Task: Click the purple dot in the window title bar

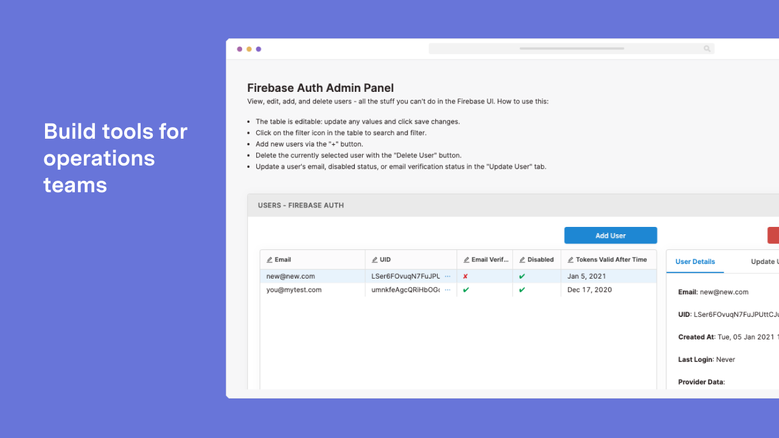Action: (259, 49)
